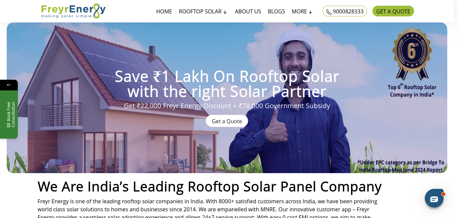Click the phone icon beside 9000828333
The image size is (458, 218).
click(329, 12)
